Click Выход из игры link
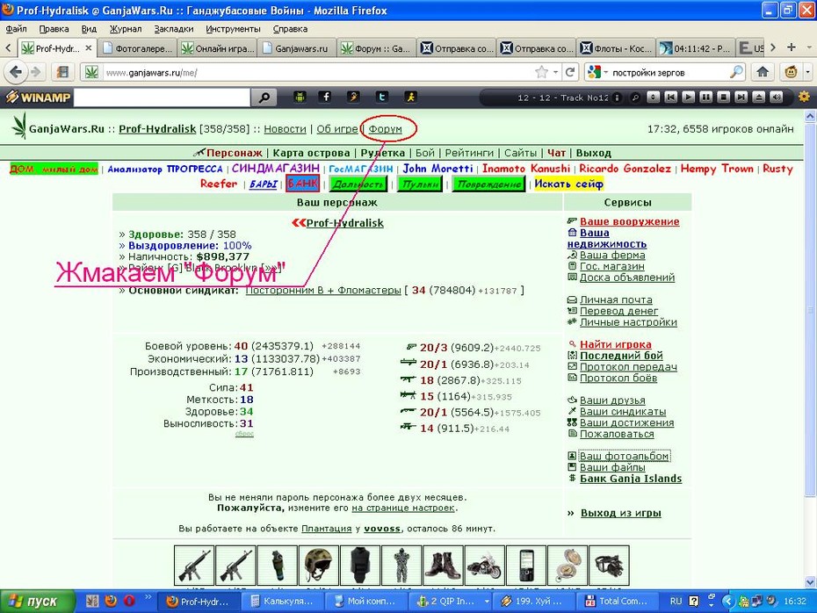This screenshot has width=817, height=613. point(621,513)
